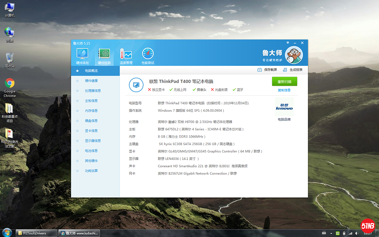Click the keyboard input tray icon
This screenshot has height=237, width=379.
point(324,233)
